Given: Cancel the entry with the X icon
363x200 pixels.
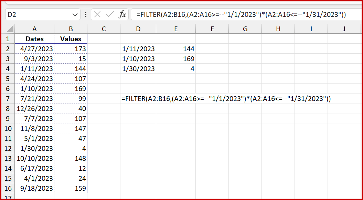Looking at the screenshot, I should [x=97, y=14].
